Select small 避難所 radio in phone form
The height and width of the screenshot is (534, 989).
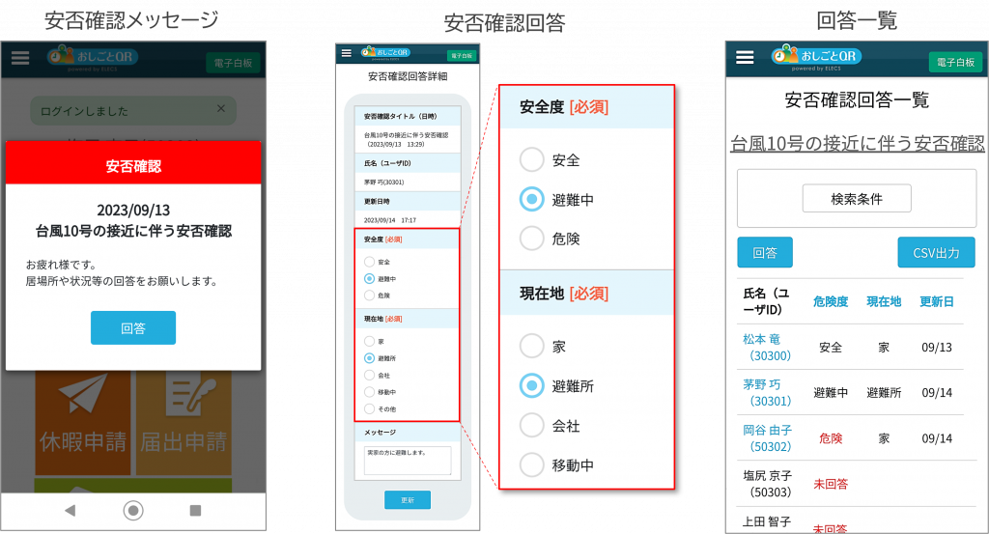370,358
